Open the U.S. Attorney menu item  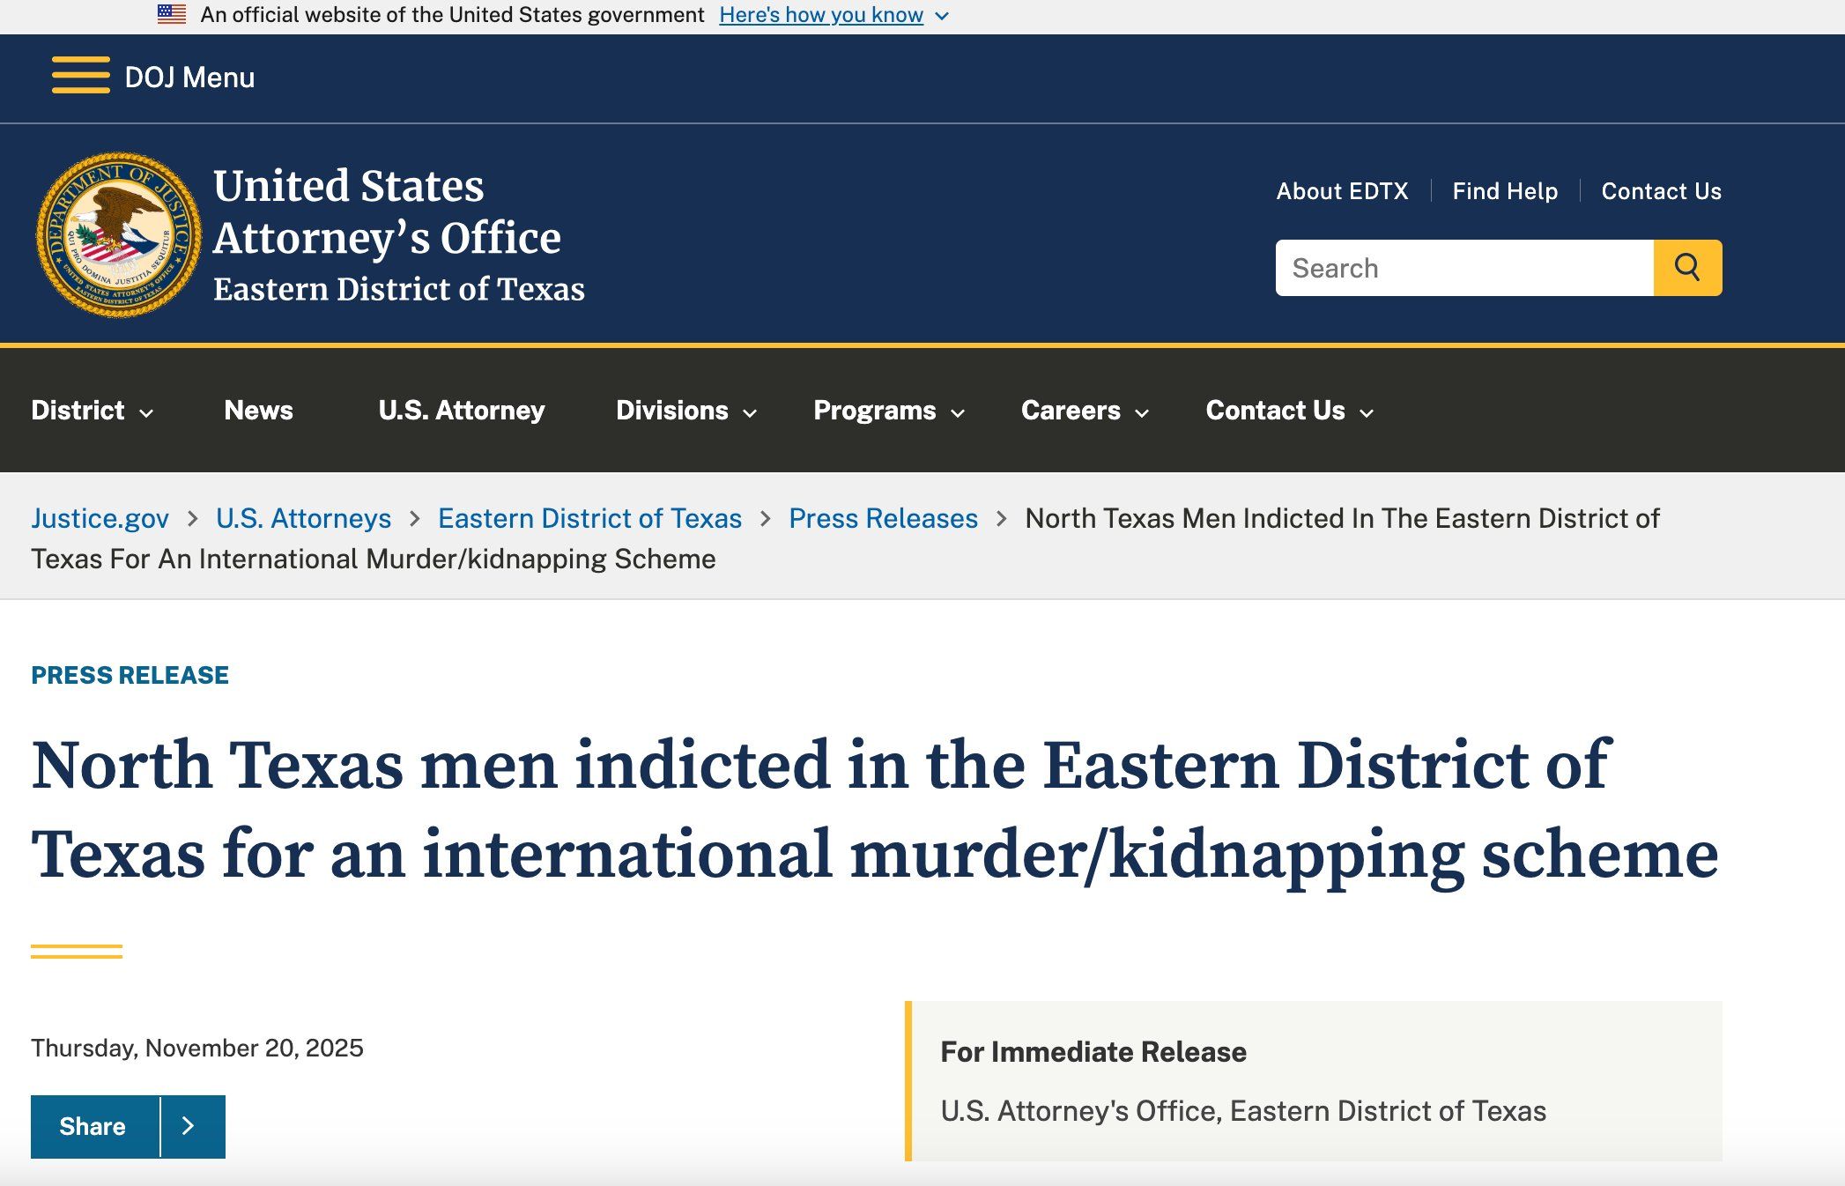tap(462, 411)
